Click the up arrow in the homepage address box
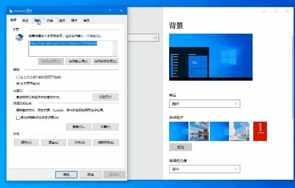This screenshot has width=295, height=188. click(x=115, y=43)
